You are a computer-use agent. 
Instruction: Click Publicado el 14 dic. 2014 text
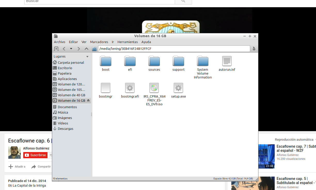click(x=27, y=181)
